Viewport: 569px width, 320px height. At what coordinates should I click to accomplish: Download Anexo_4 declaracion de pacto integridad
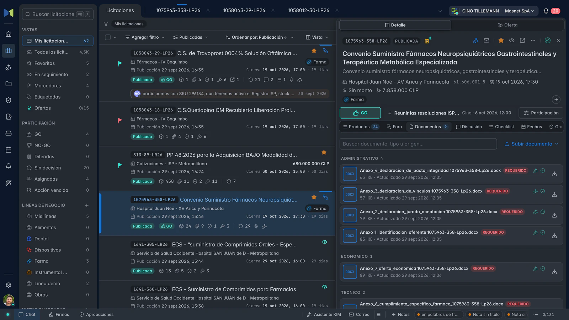click(x=554, y=174)
